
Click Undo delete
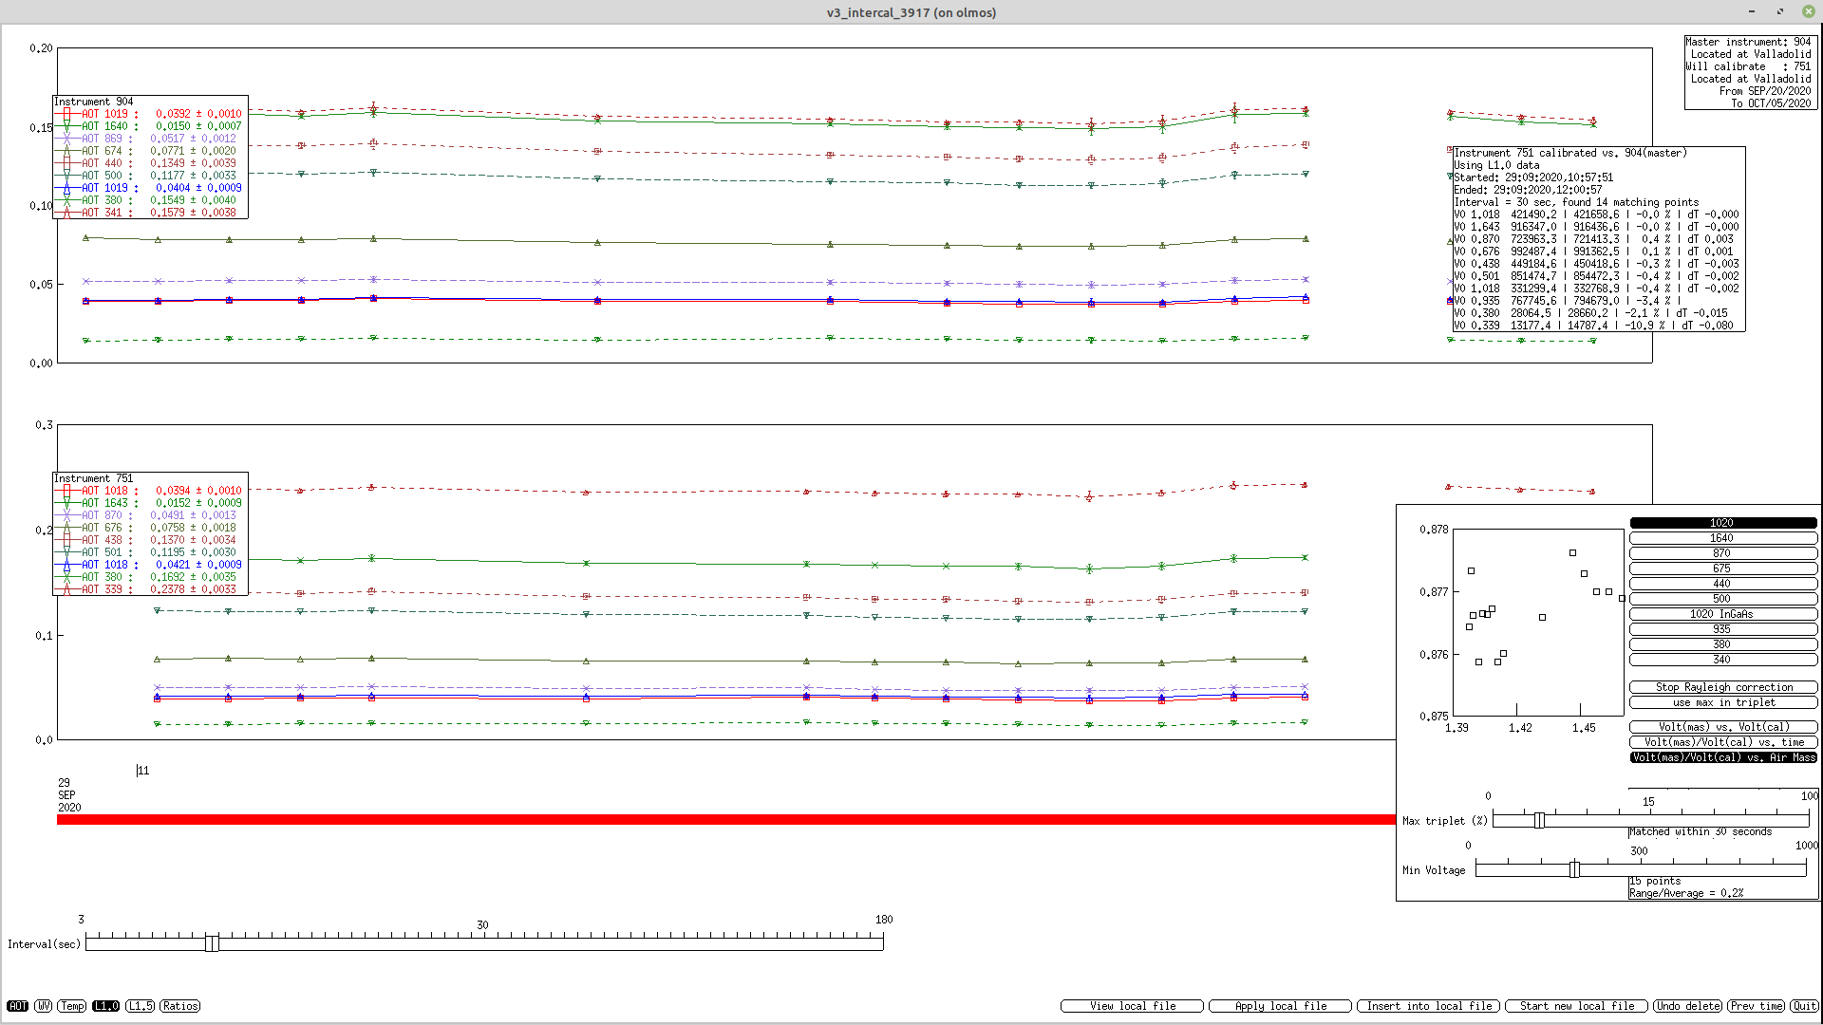tap(1687, 1006)
